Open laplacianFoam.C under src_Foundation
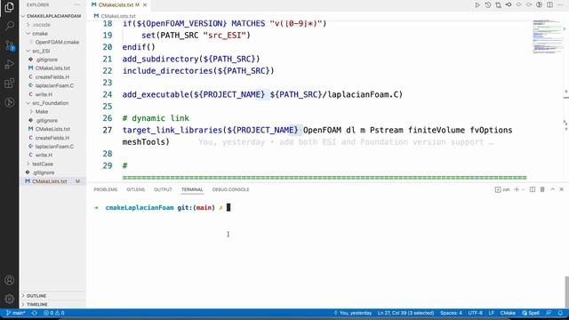Image resolution: width=569 pixels, height=320 pixels. click(53, 147)
